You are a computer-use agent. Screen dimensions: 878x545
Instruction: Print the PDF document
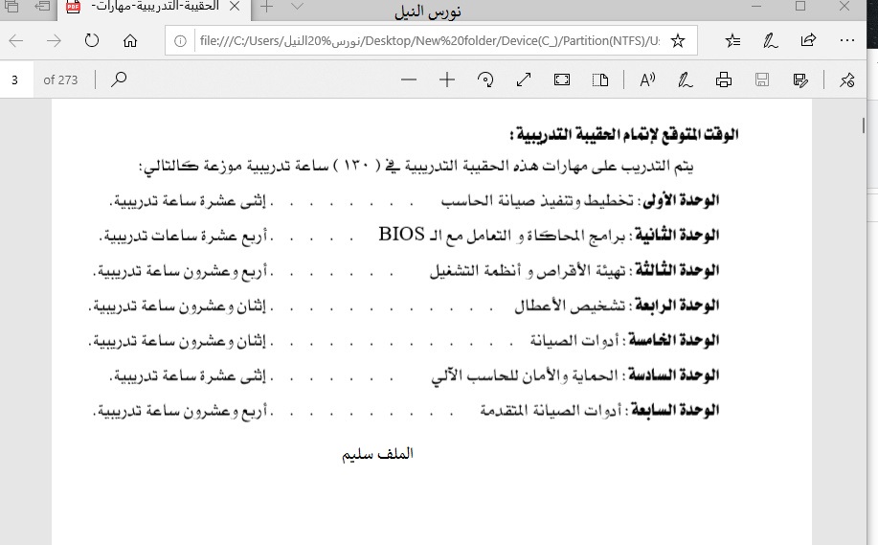(724, 80)
